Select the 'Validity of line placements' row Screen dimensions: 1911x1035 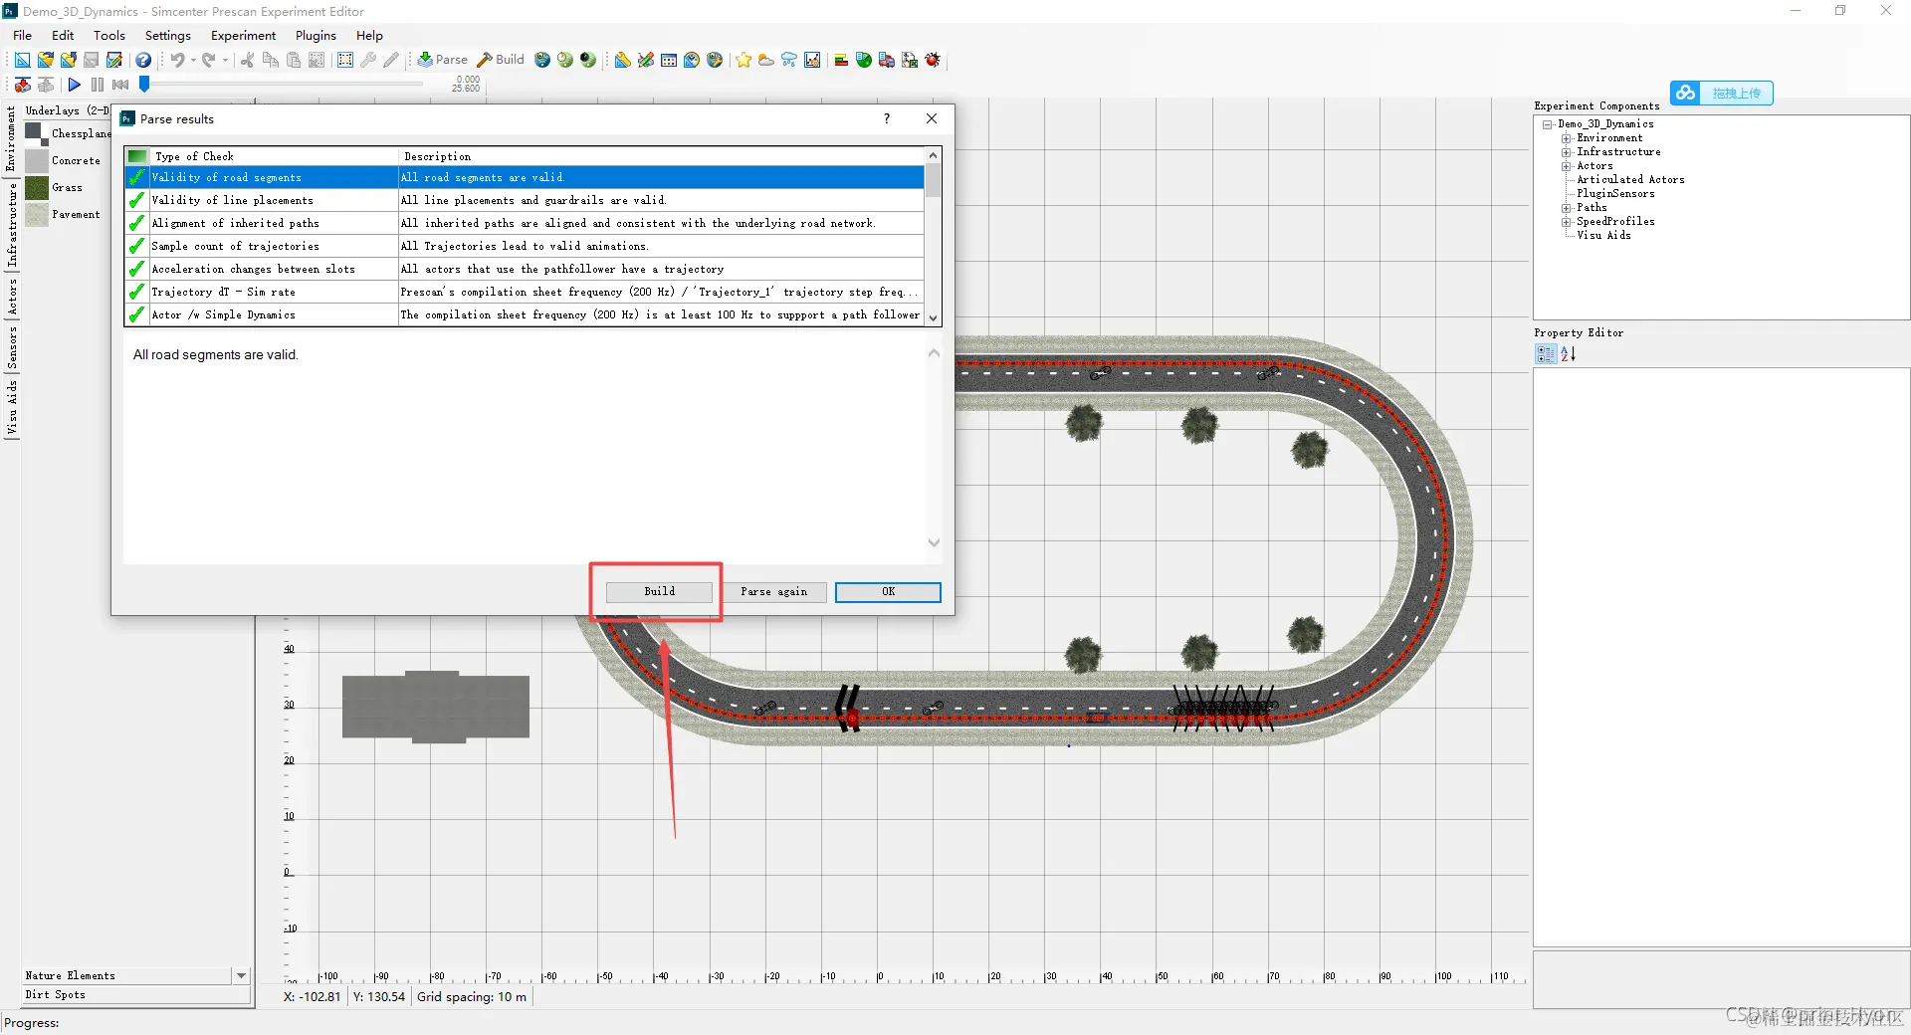525,200
